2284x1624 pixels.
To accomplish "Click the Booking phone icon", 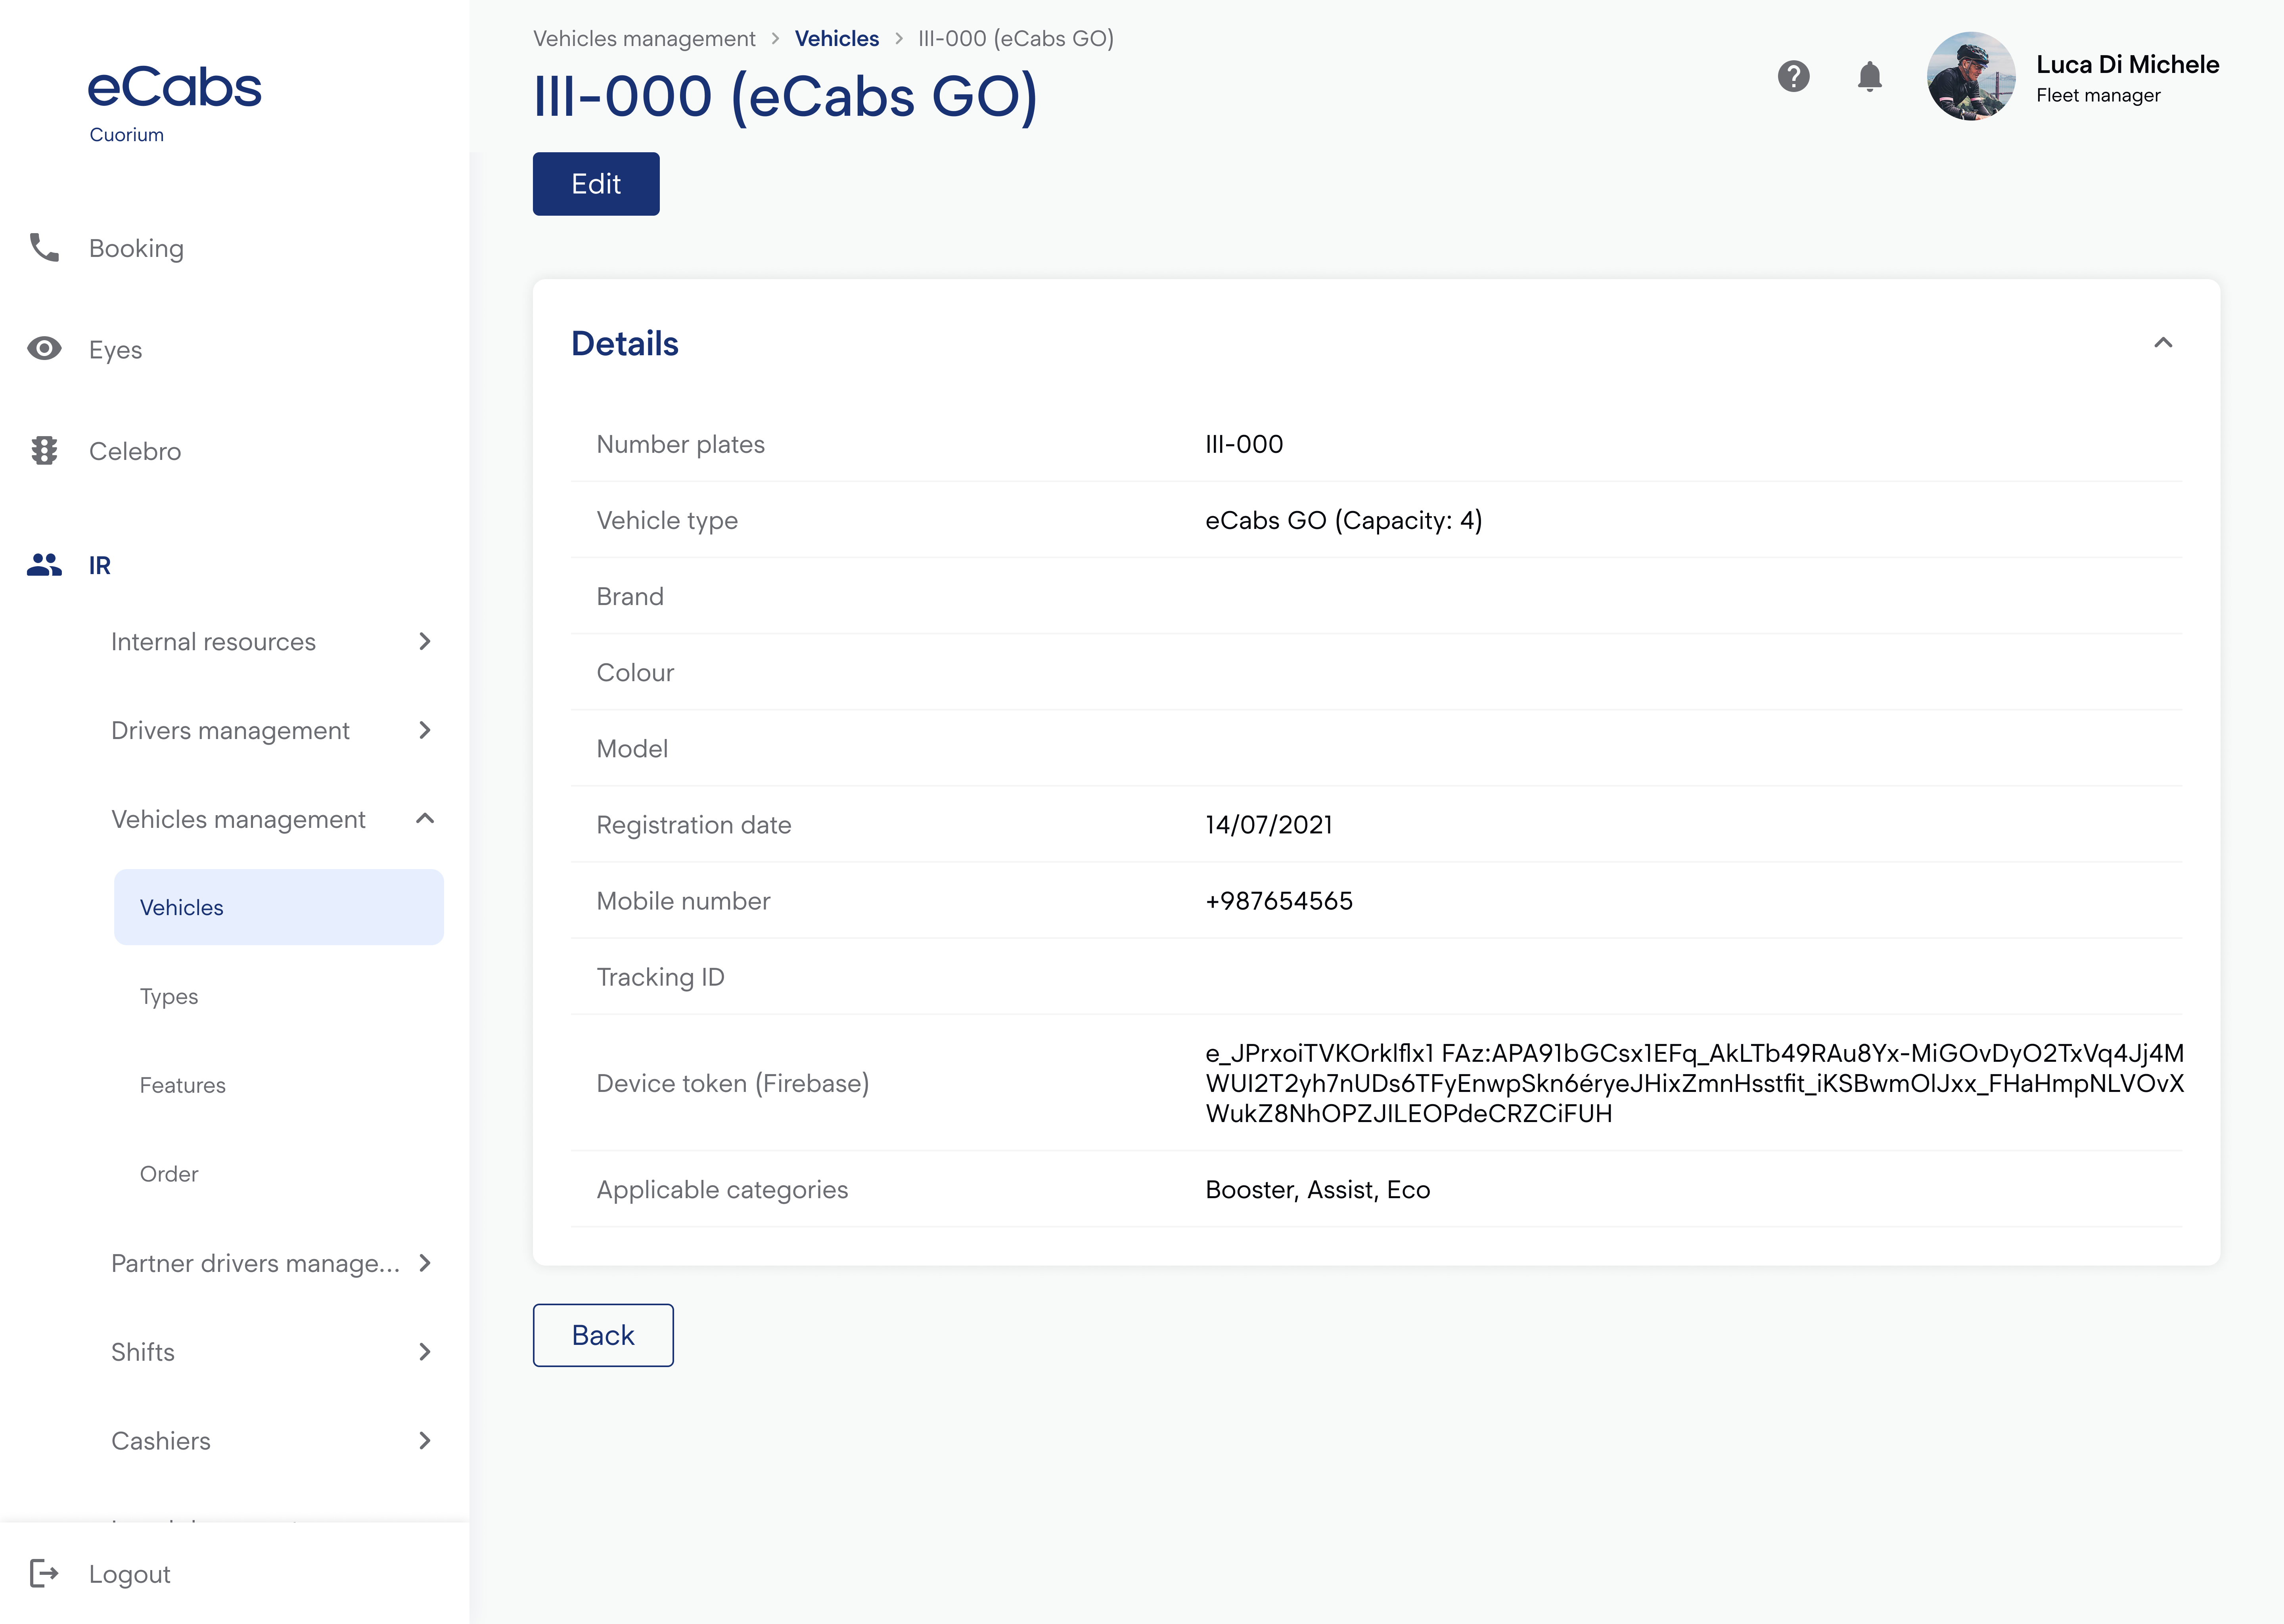I will click(x=44, y=247).
